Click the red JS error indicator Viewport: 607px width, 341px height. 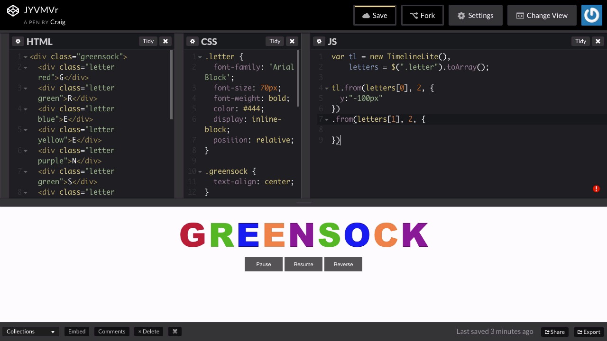pos(596,188)
